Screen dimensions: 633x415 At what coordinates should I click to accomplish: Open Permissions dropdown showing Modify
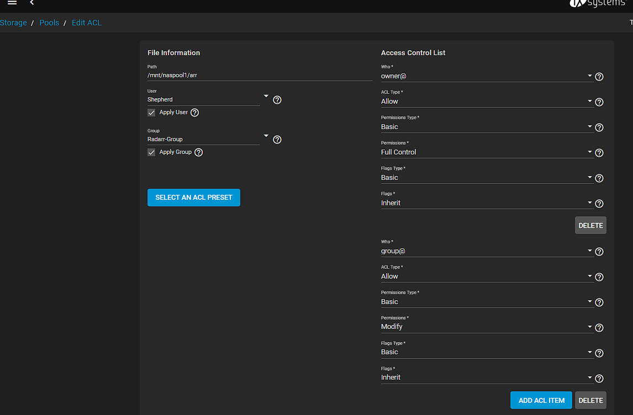click(x=487, y=327)
